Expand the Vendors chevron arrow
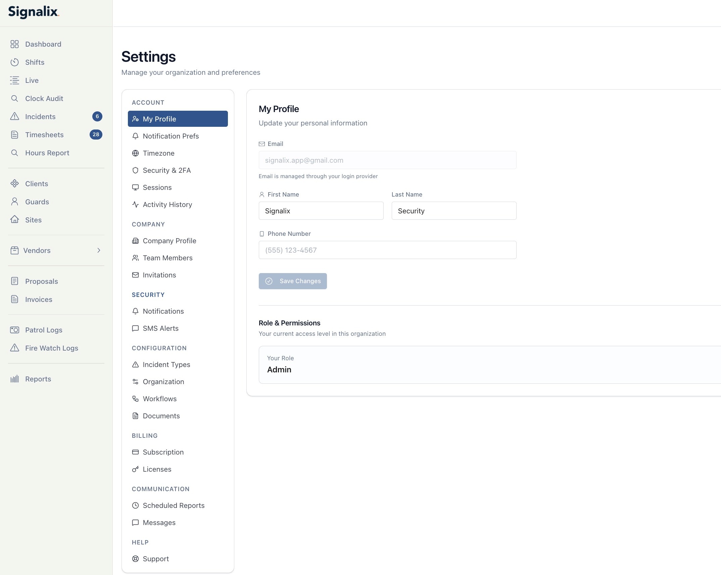The height and width of the screenshot is (575, 721). point(99,250)
